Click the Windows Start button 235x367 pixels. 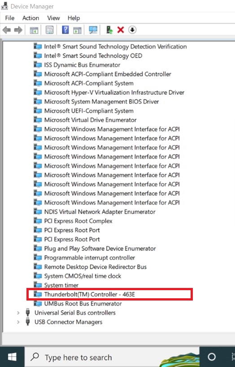click(12, 357)
